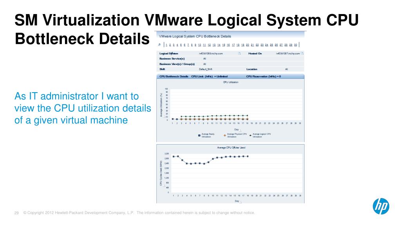Go to day 15 link in page strip
Screen dimensions: 401x225
(x=224, y=45)
